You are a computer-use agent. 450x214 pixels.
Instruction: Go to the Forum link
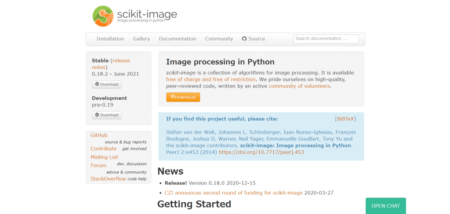click(x=98, y=166)
